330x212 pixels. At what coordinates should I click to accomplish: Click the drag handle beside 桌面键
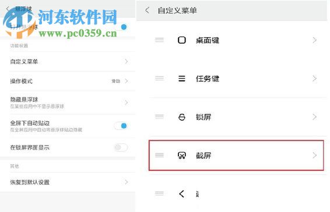(159, 40)
